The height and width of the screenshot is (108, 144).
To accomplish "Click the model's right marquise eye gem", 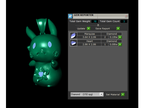I will pos(50,44).
